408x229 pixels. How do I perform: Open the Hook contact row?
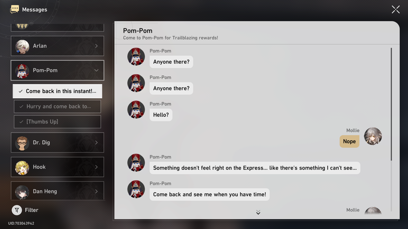(57, 167)
